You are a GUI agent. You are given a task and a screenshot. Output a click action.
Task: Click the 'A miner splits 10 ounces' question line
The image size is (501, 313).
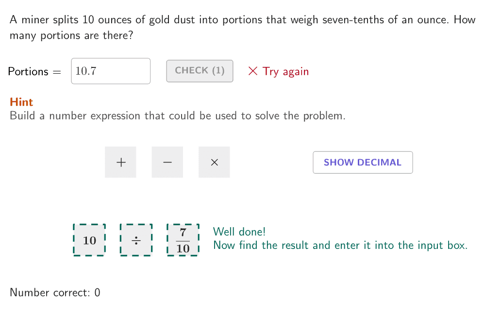243,20
